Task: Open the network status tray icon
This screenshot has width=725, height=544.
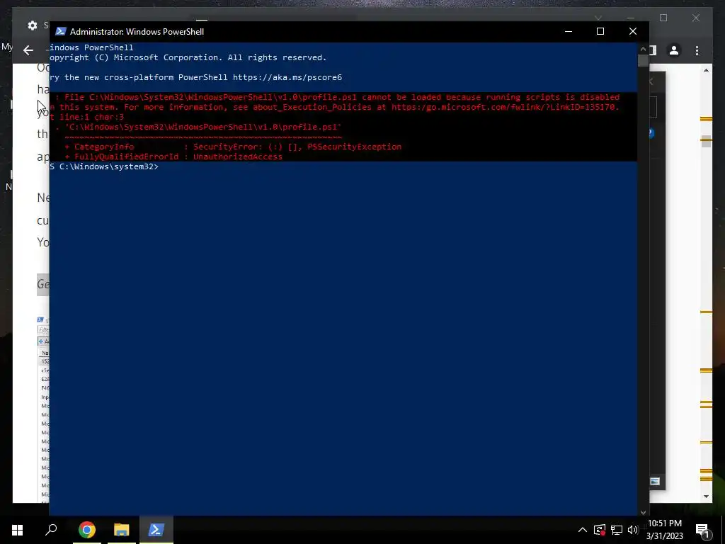Action: coord(617,530)
